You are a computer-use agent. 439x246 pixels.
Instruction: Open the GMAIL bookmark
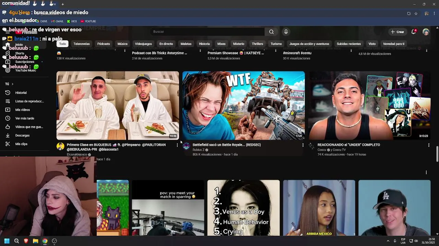coord(57,21)
